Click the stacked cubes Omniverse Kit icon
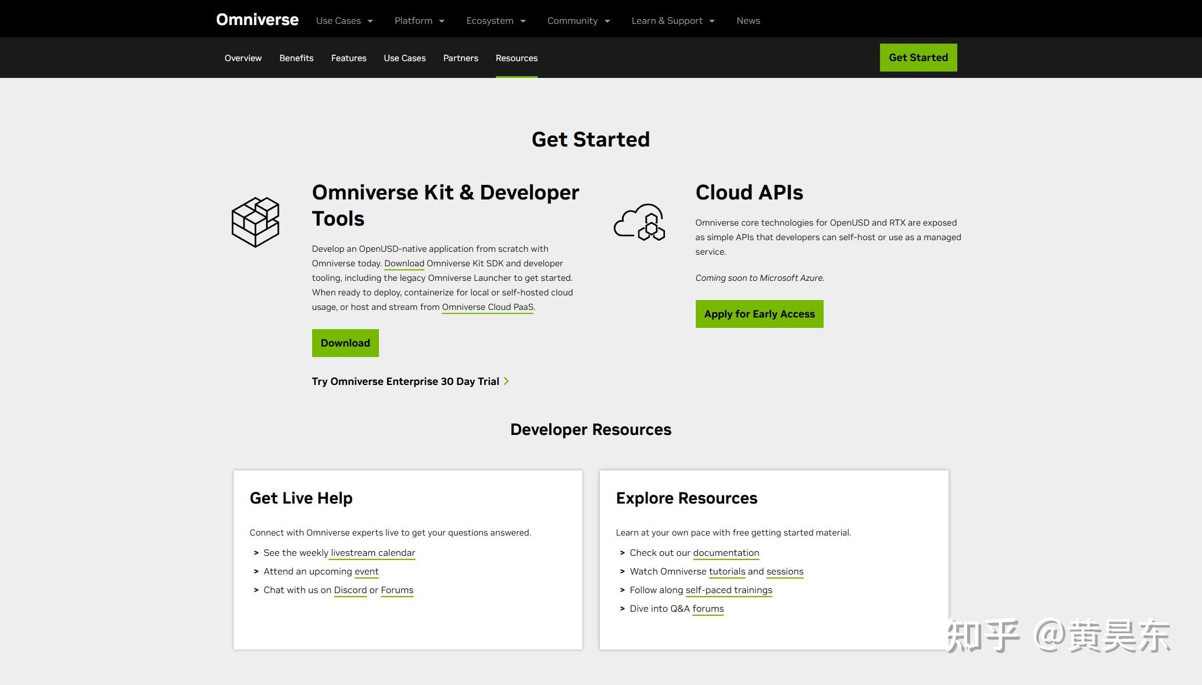Image resolution: width=1202 pixels, height=685 pixels. click(x=255, y=222)
